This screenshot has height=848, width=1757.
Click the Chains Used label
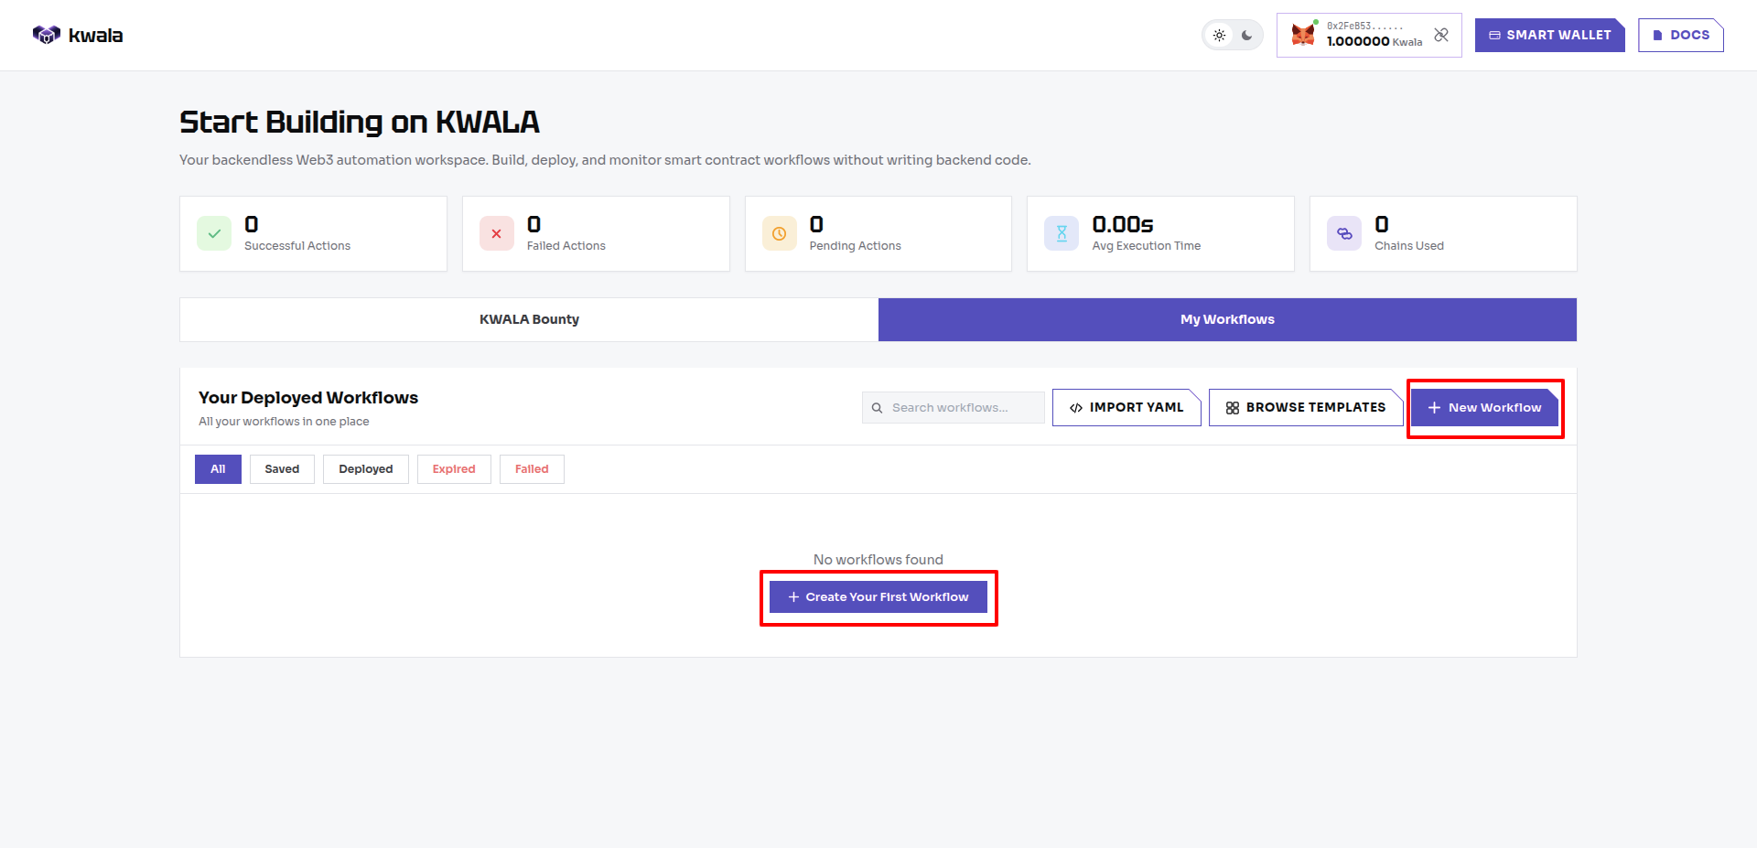click(x=1409, y=246)
